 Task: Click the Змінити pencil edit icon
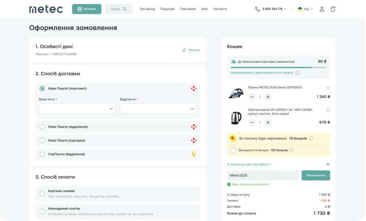(x=184, y=50)
